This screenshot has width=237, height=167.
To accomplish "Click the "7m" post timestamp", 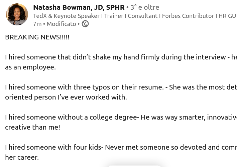I will coord(37,24).
